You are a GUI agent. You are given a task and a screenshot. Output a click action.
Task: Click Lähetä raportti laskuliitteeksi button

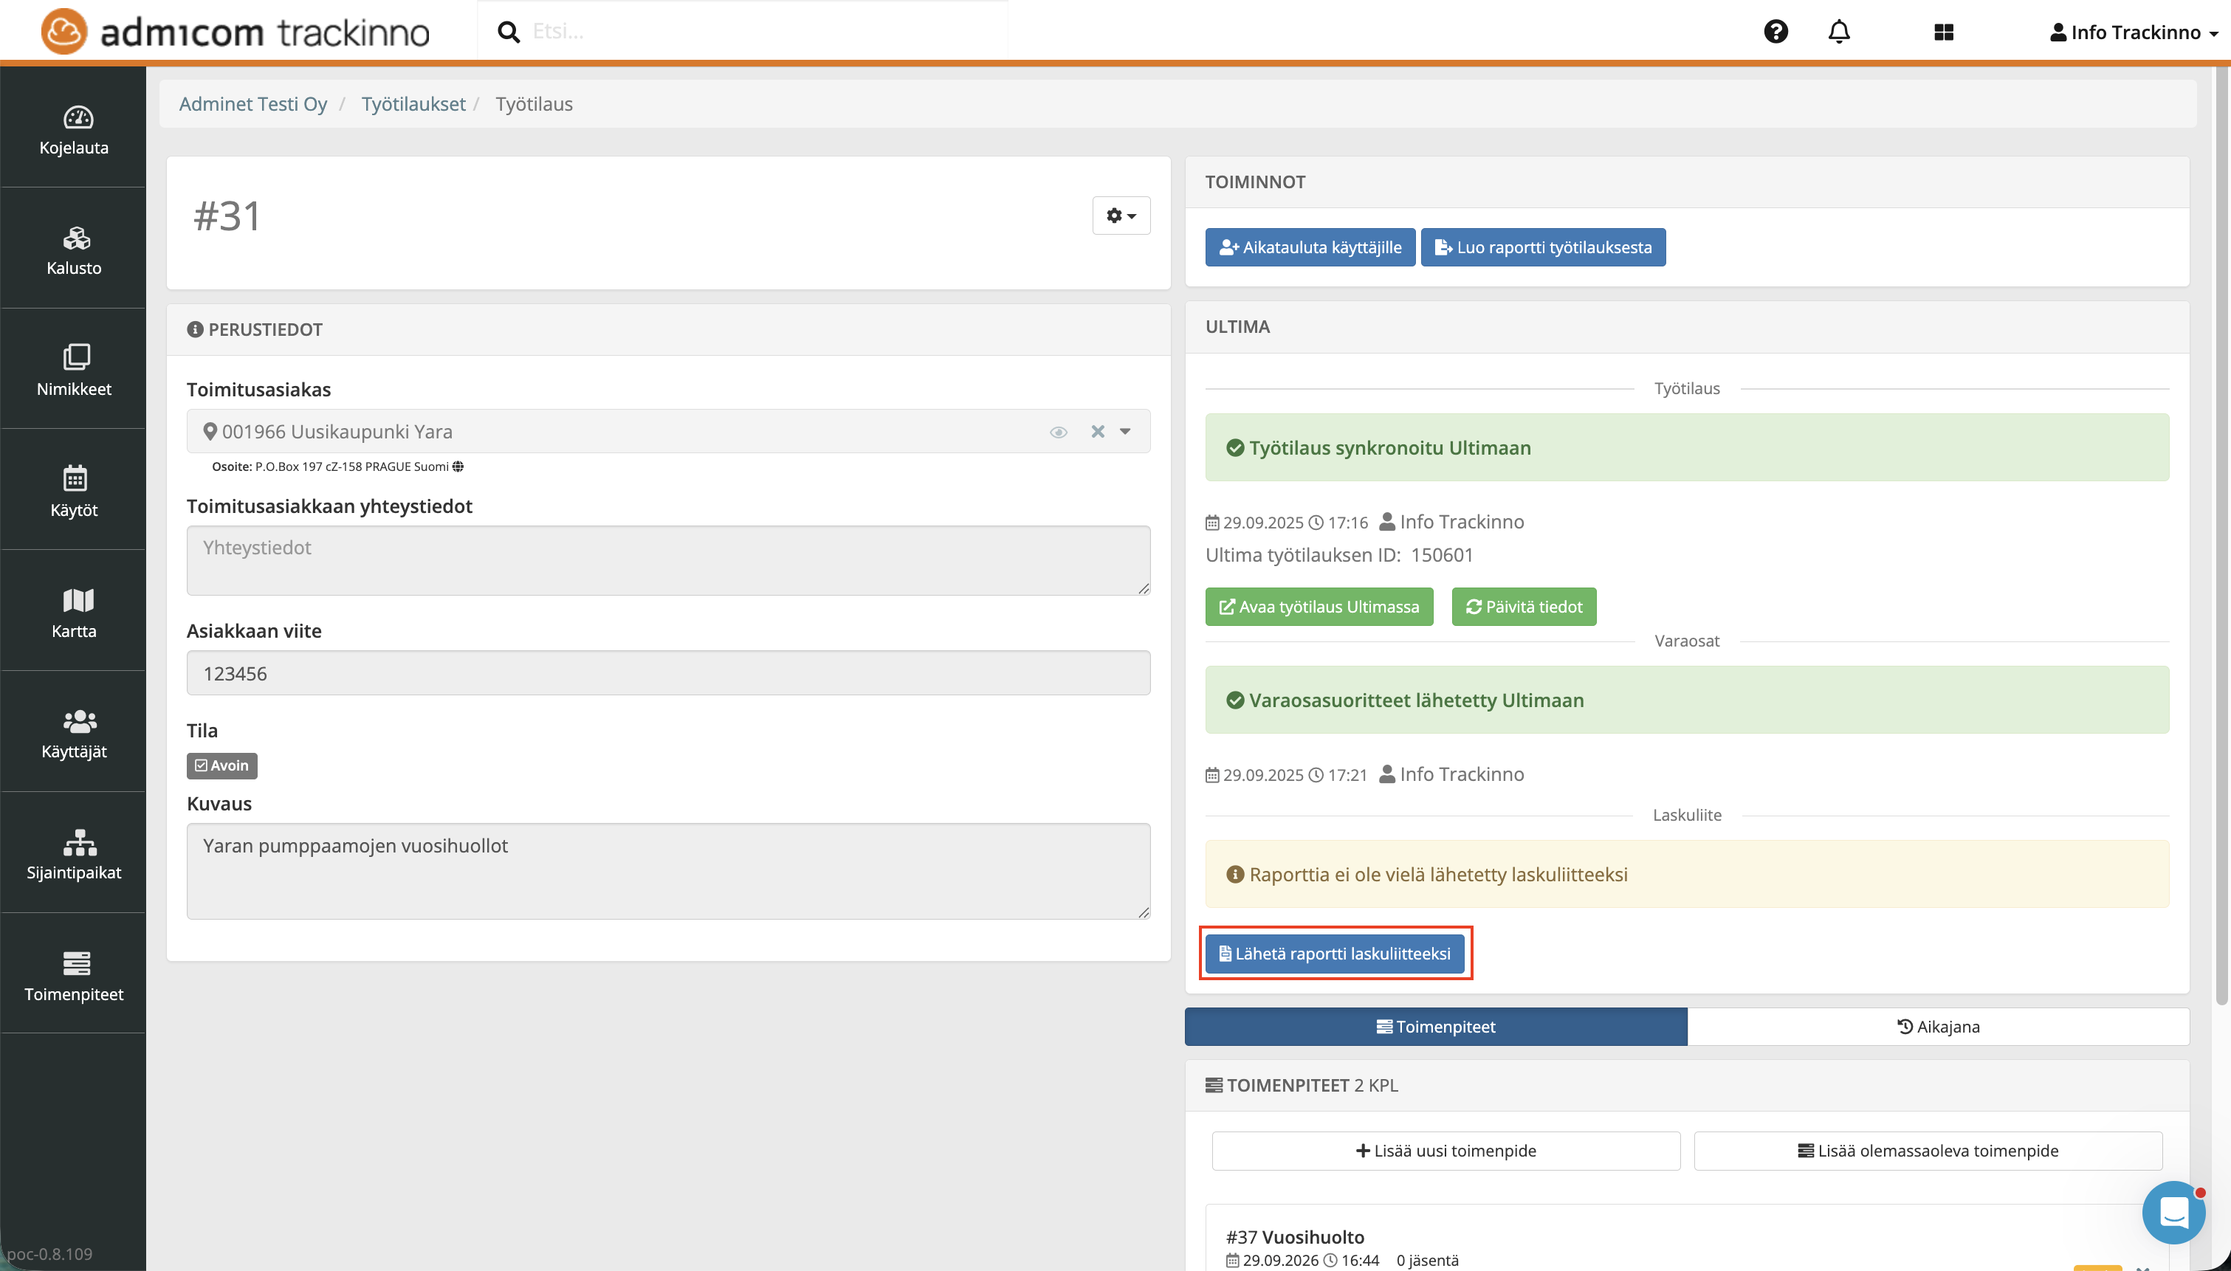coord(1335,954)
